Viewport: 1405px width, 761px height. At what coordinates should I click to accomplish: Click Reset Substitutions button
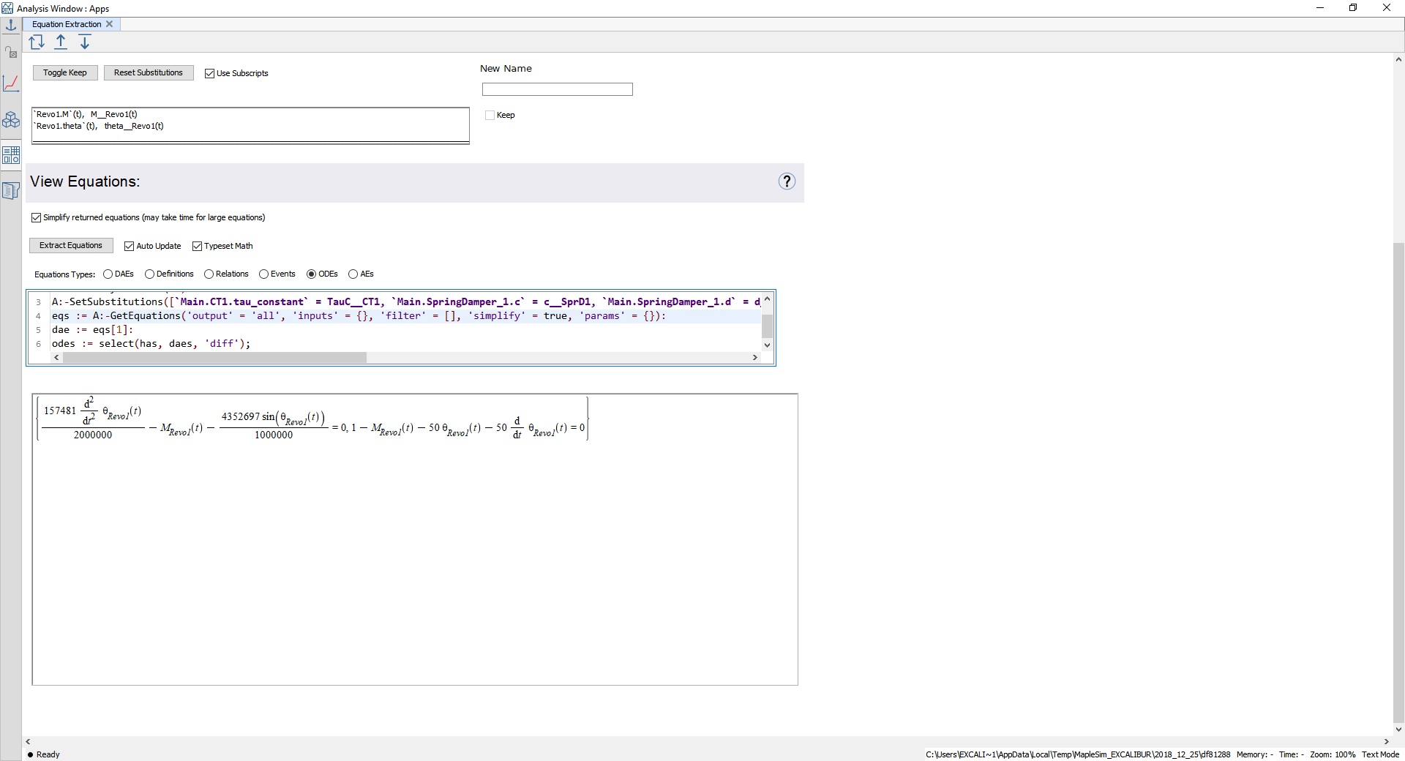pyautogui.click(x=149, y=72)
